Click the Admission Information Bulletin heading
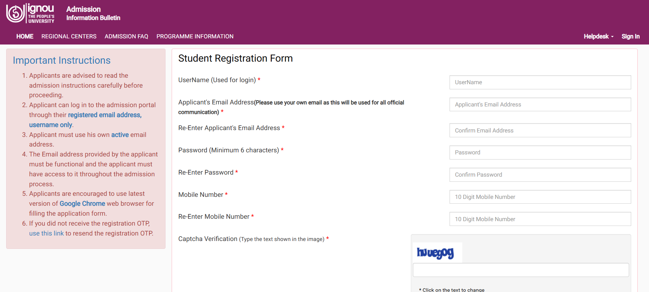Image resolution: width=649 pixels, height=292 pixels. (x=93, y=13)
